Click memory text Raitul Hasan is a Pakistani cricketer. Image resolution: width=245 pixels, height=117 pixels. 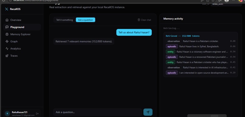(x=201, y=41)
